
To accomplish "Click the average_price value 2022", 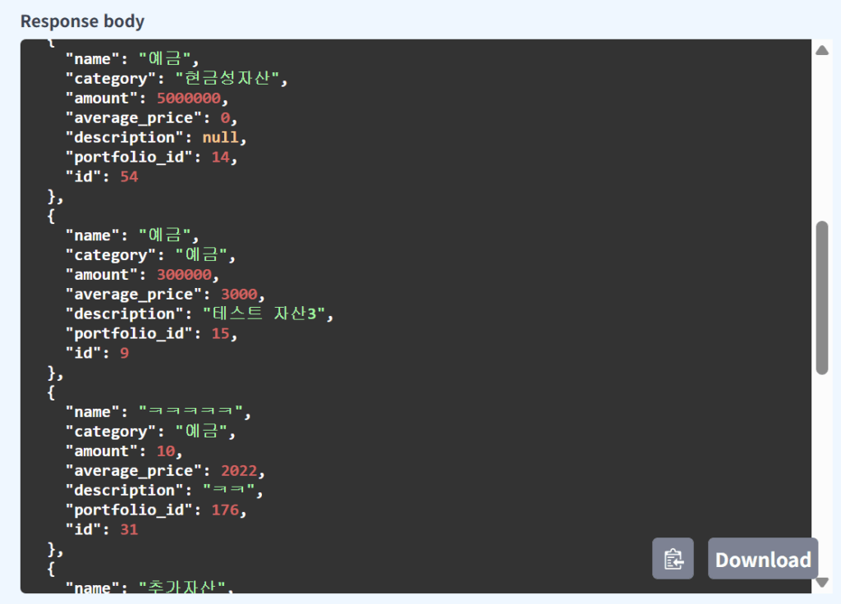I will 239,470.
